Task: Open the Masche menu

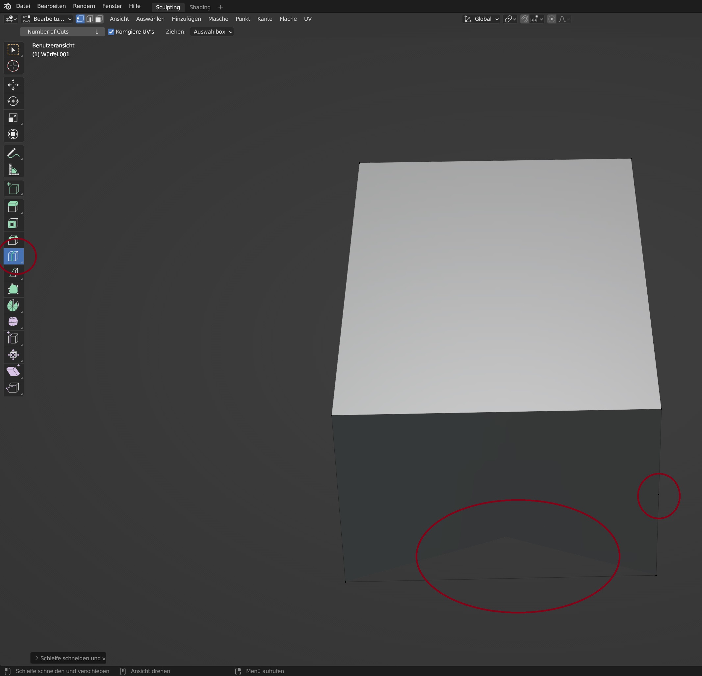Action: click(x=218, y=19)
